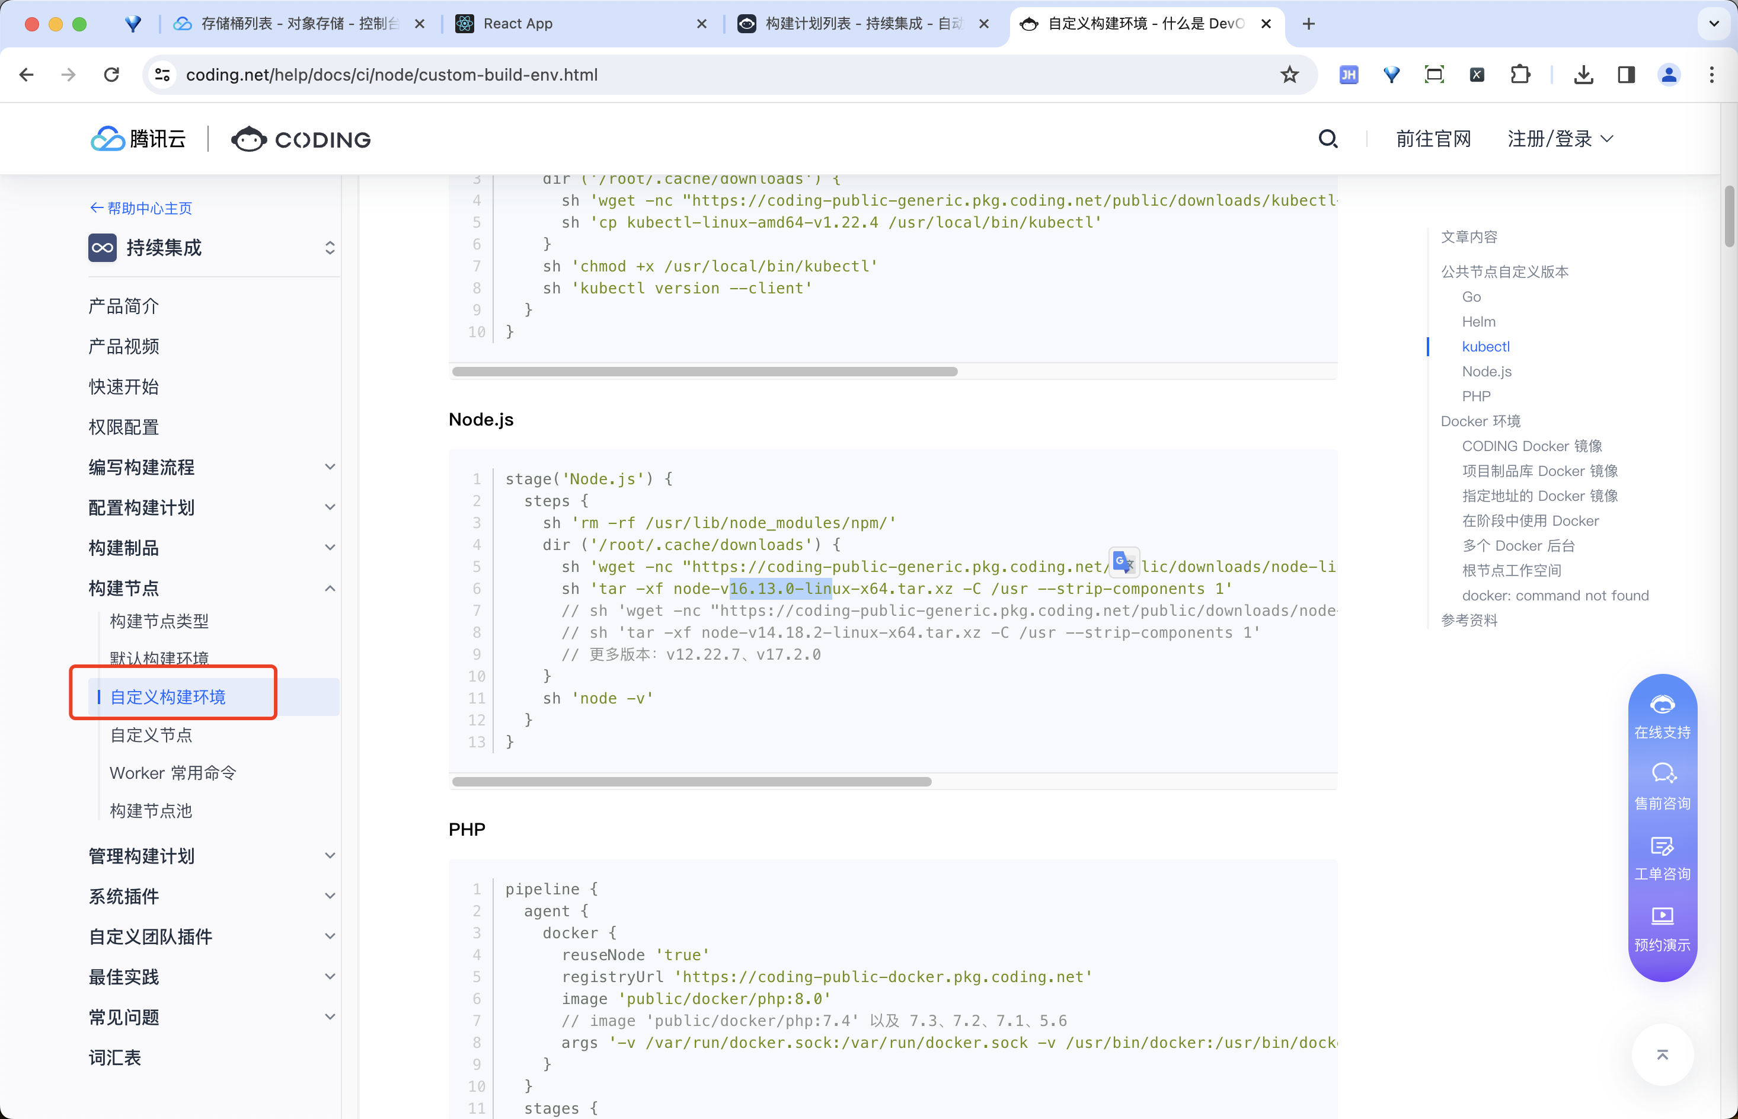1738x1119 pixels.
Task: Open the tab search chevron
Action: [1713, 24]
